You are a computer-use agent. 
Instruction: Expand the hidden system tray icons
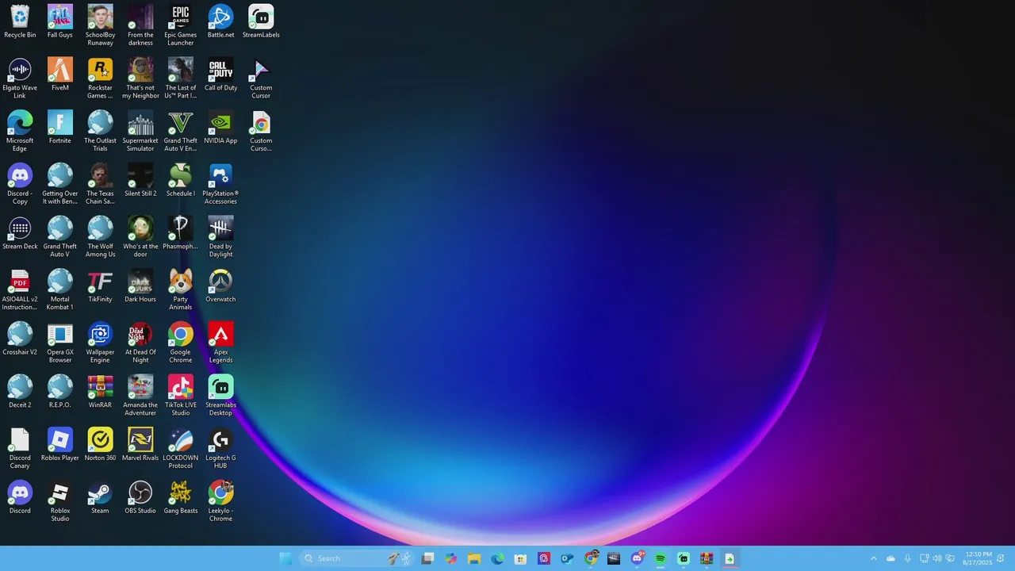pyautogui.click(x=874, y=558)
